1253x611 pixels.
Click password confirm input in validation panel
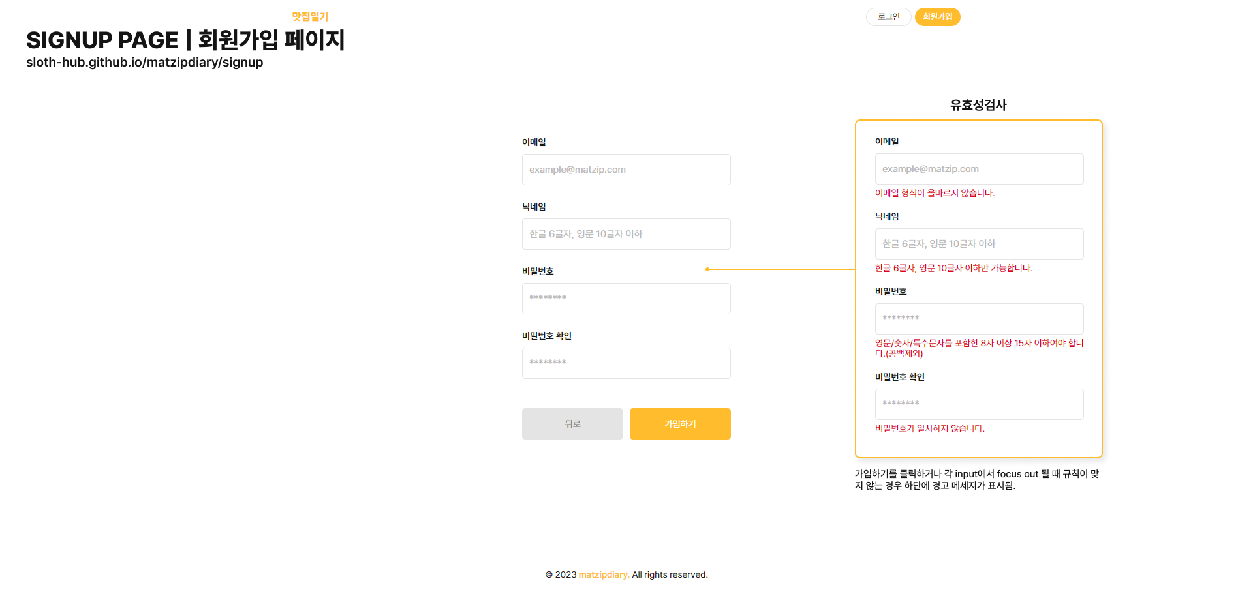[x=979, y=404]
